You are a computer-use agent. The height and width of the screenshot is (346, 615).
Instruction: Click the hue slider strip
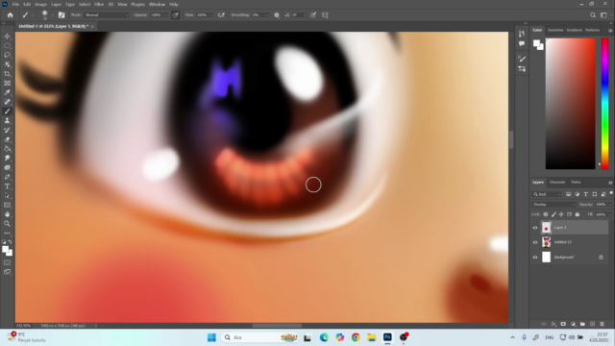(604, 104)
